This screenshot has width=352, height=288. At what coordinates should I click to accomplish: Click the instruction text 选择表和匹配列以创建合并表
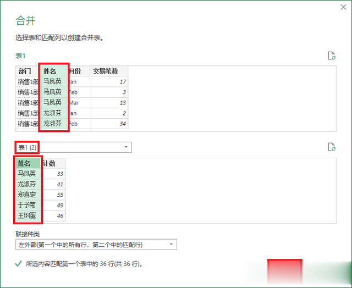coord(59,38)
